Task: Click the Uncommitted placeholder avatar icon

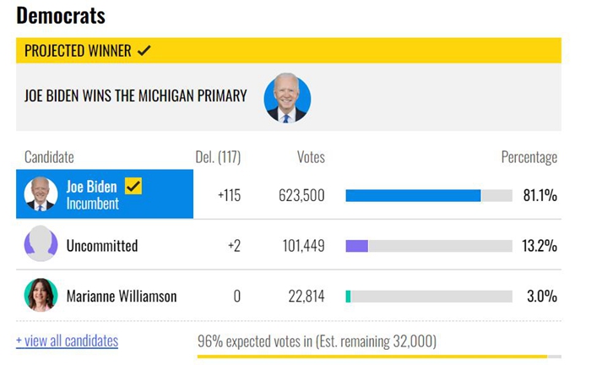Action: pyautogui.click(x=41, y=245)
